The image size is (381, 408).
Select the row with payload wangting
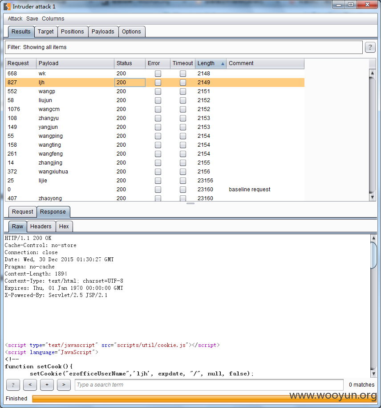pos(155,145)
